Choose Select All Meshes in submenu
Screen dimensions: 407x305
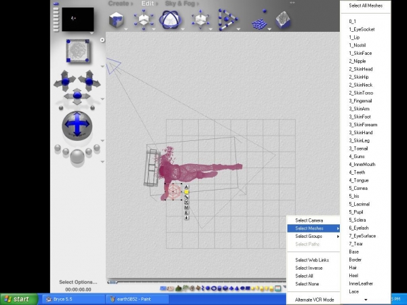pyautogui.click(x=366, y=5)
